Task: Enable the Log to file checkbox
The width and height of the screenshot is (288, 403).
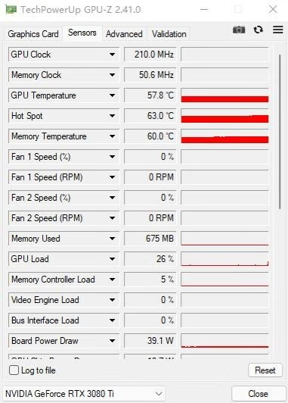Action: pos(14,370)
